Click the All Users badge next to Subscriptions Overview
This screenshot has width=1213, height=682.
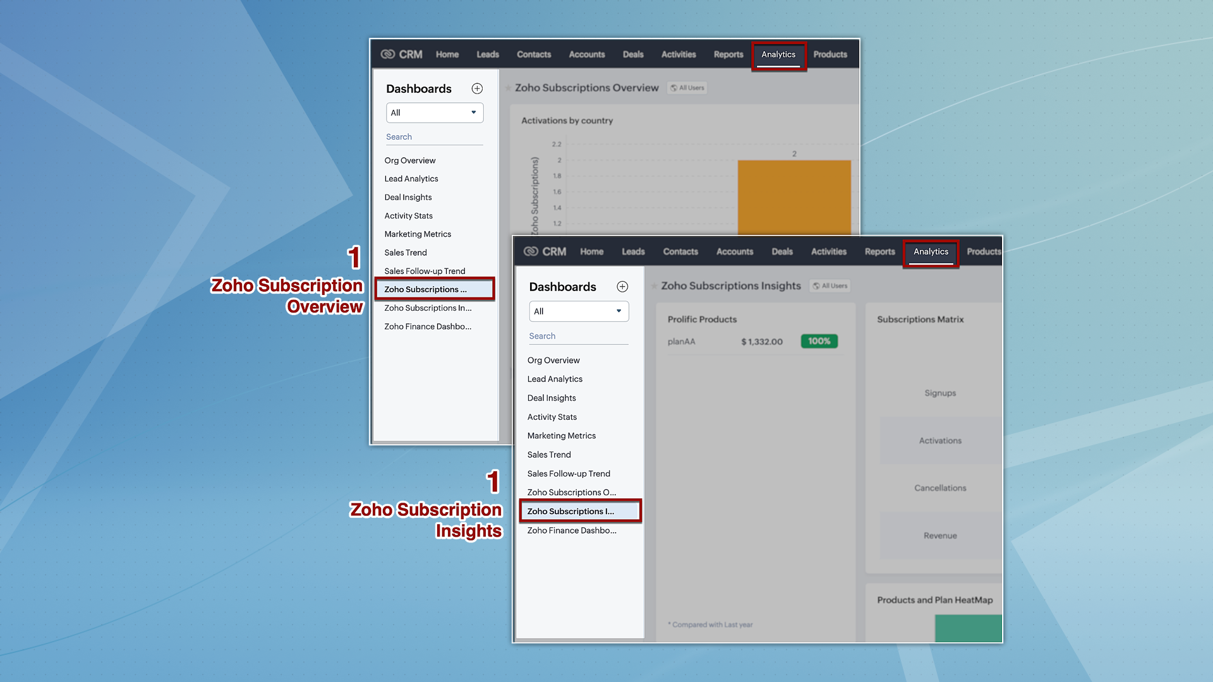tap(687, 88)
